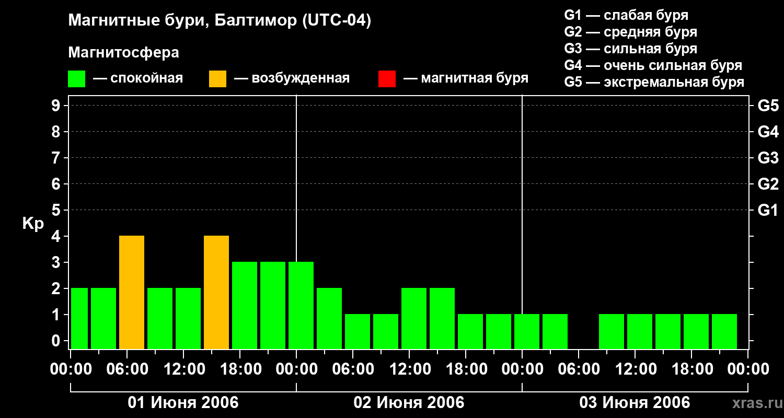Click 'G3 — сильная буря' legend line
Viewport: 784px width, 418px height.
[x=631, y=49]
